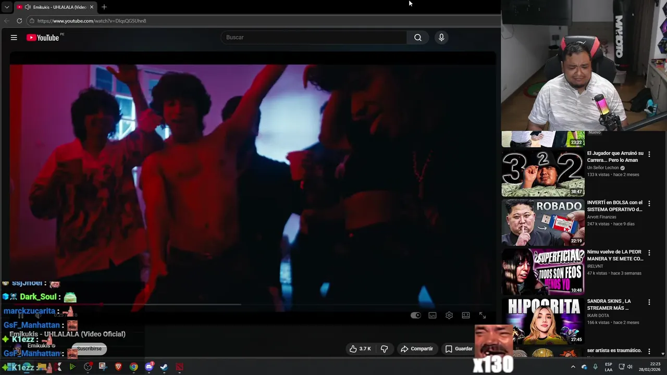Viewport: 667px width, 375px height.
Task: Select the Emikukis - UHLALALA browser tab
Action: (x=55, y=7)
